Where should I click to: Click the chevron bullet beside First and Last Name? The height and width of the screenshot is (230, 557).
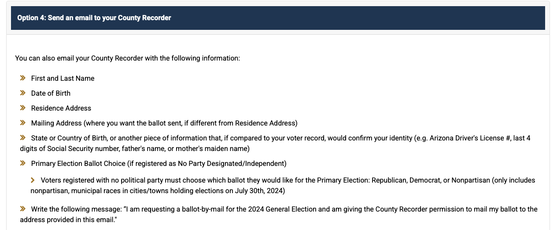23,78
